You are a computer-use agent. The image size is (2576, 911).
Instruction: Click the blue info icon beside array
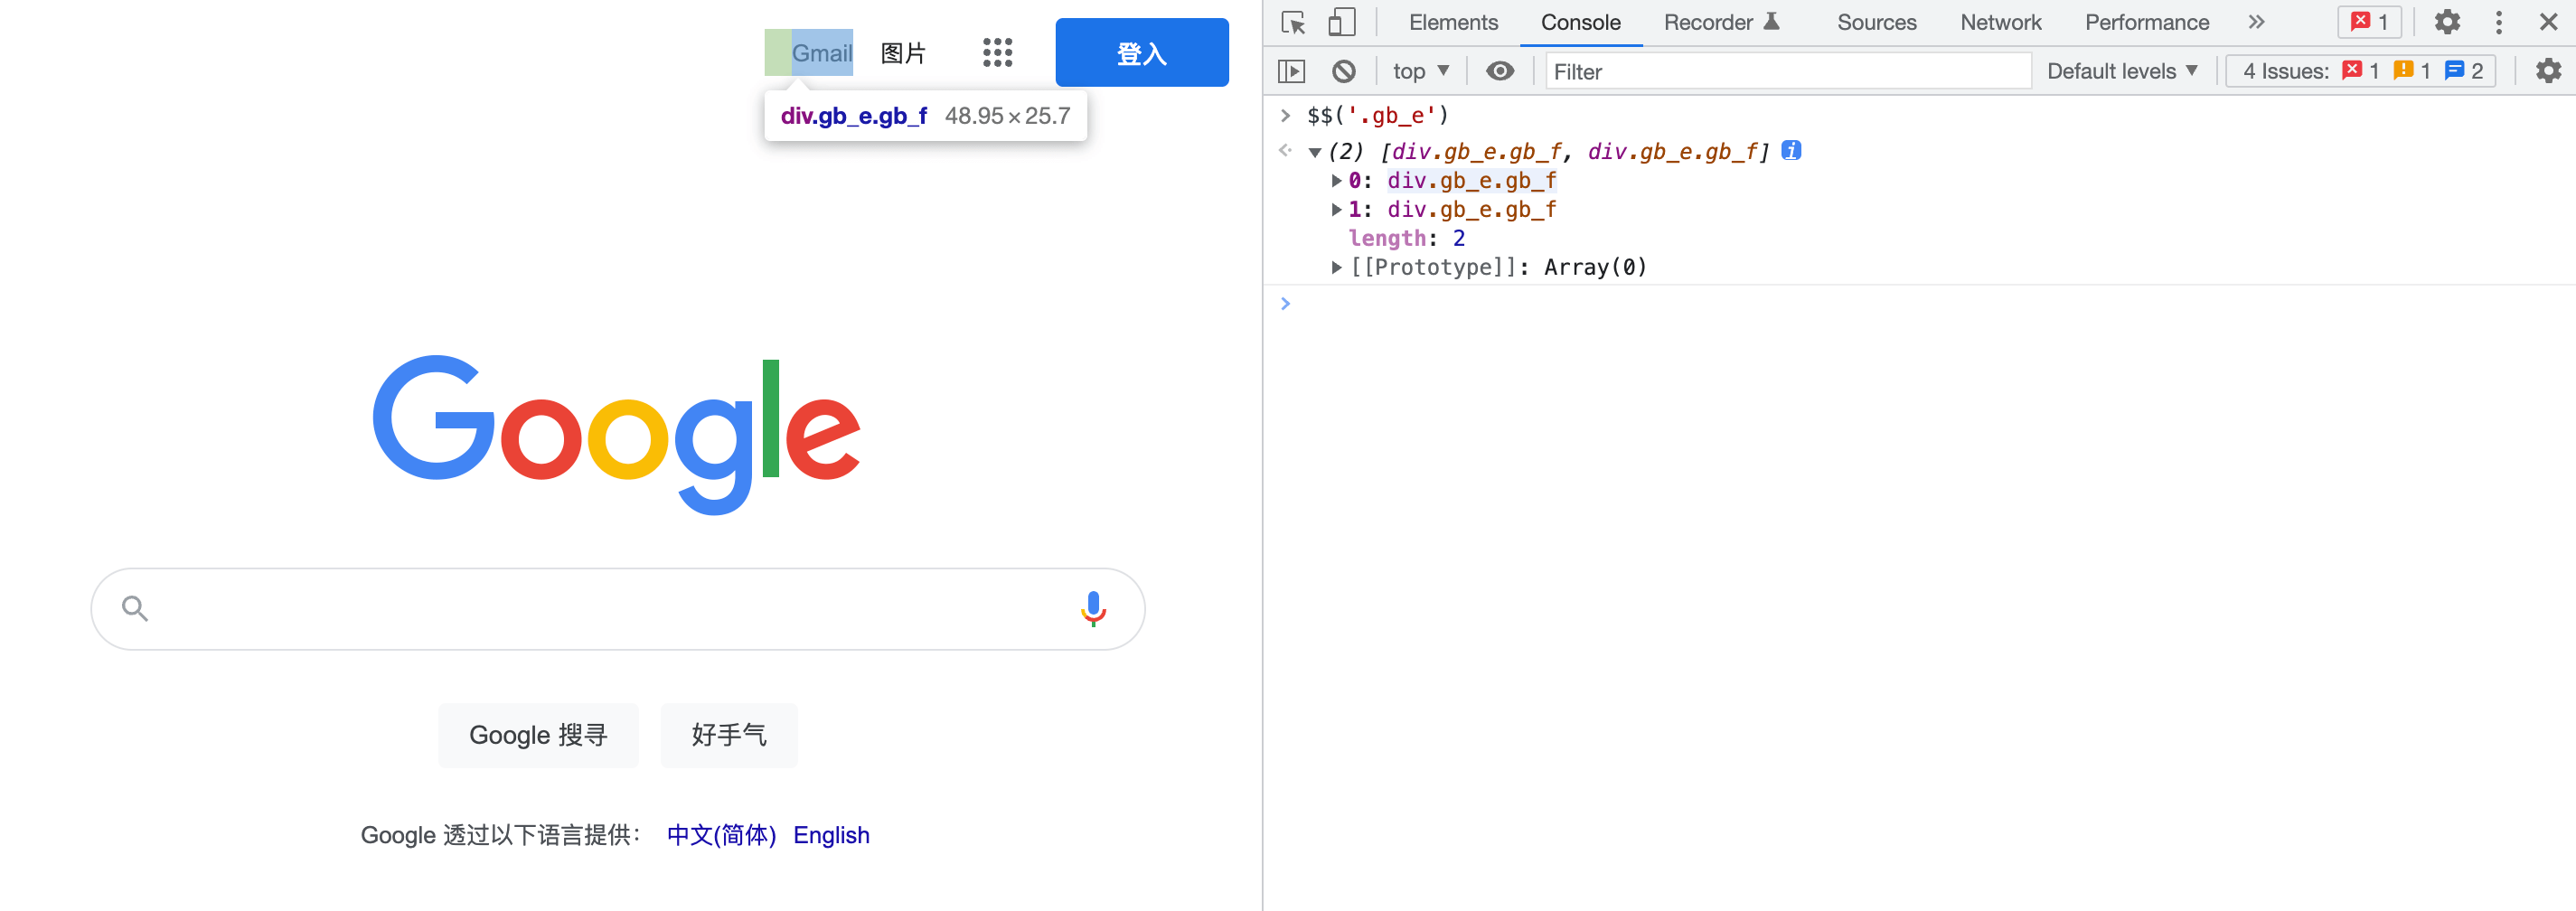tap(1792, 151)
